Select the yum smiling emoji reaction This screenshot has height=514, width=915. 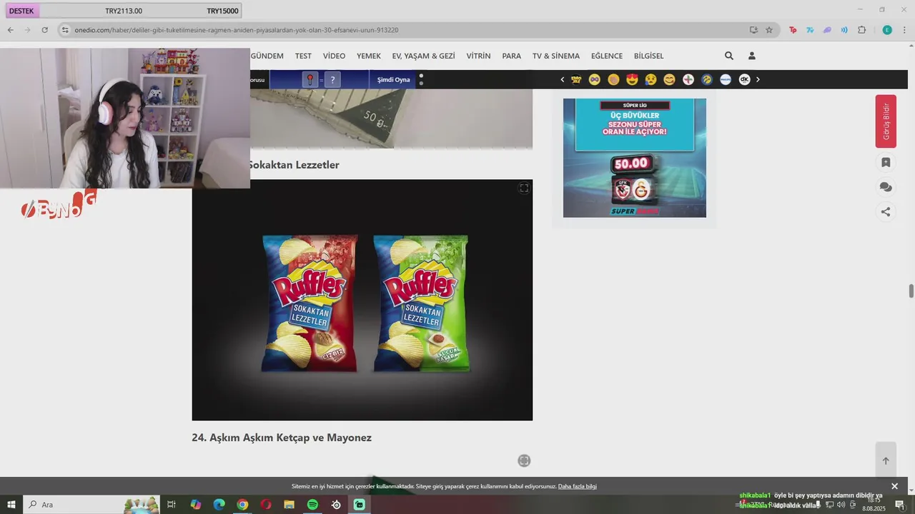669,79
